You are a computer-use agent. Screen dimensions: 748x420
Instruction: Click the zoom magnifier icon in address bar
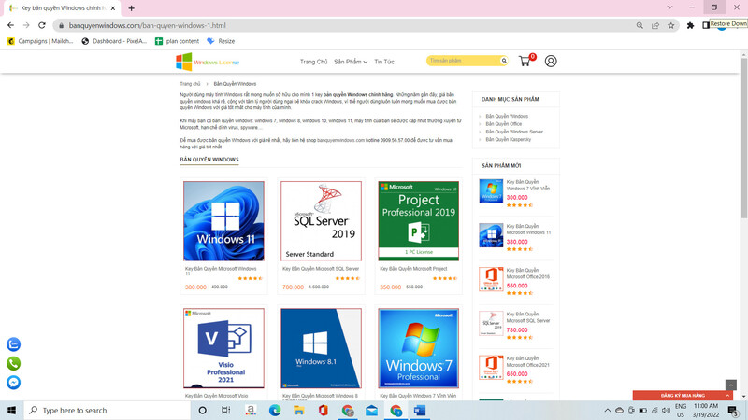point(640,25)
